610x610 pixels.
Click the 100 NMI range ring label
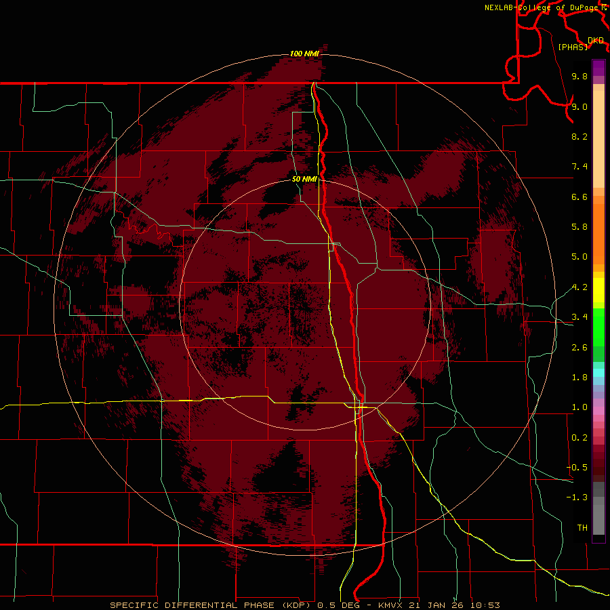pyautogui.click(x=304, y=54)
